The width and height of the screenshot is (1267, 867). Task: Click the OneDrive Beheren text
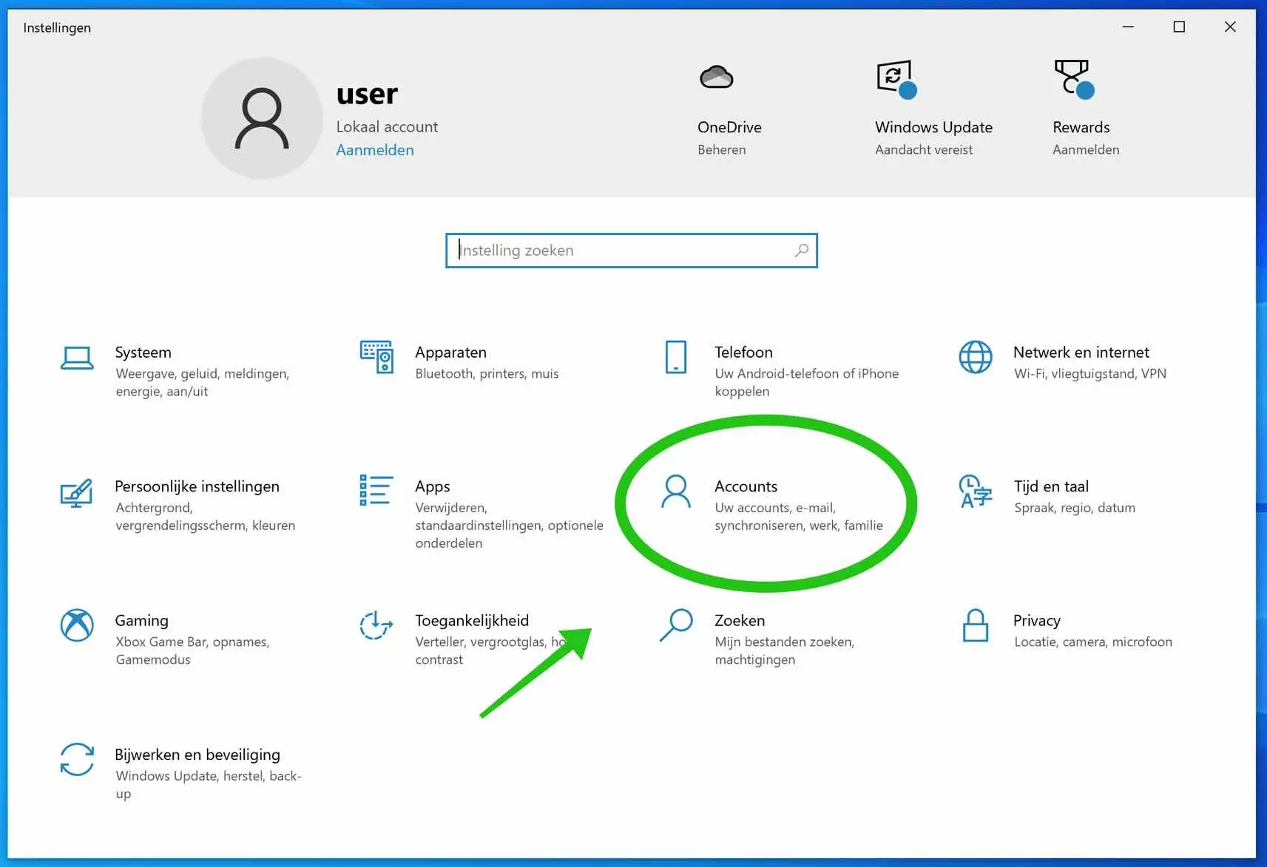point(721,150)
